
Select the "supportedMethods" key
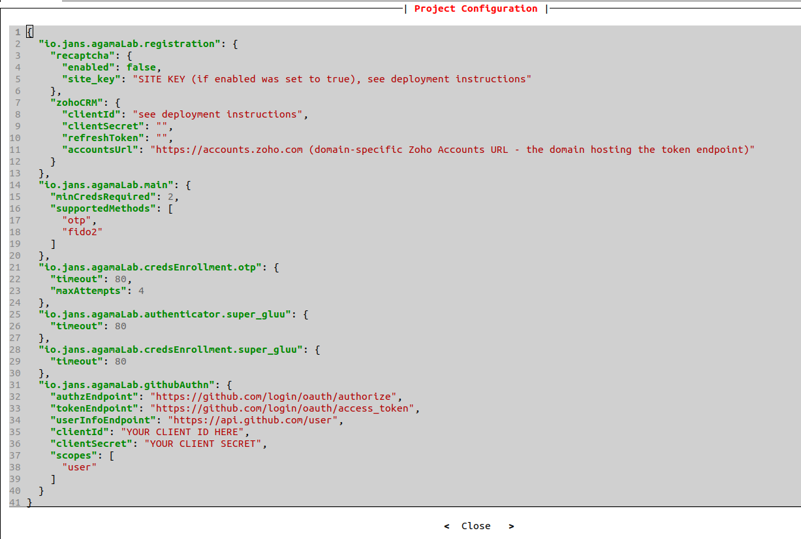(x=103, y=208)
